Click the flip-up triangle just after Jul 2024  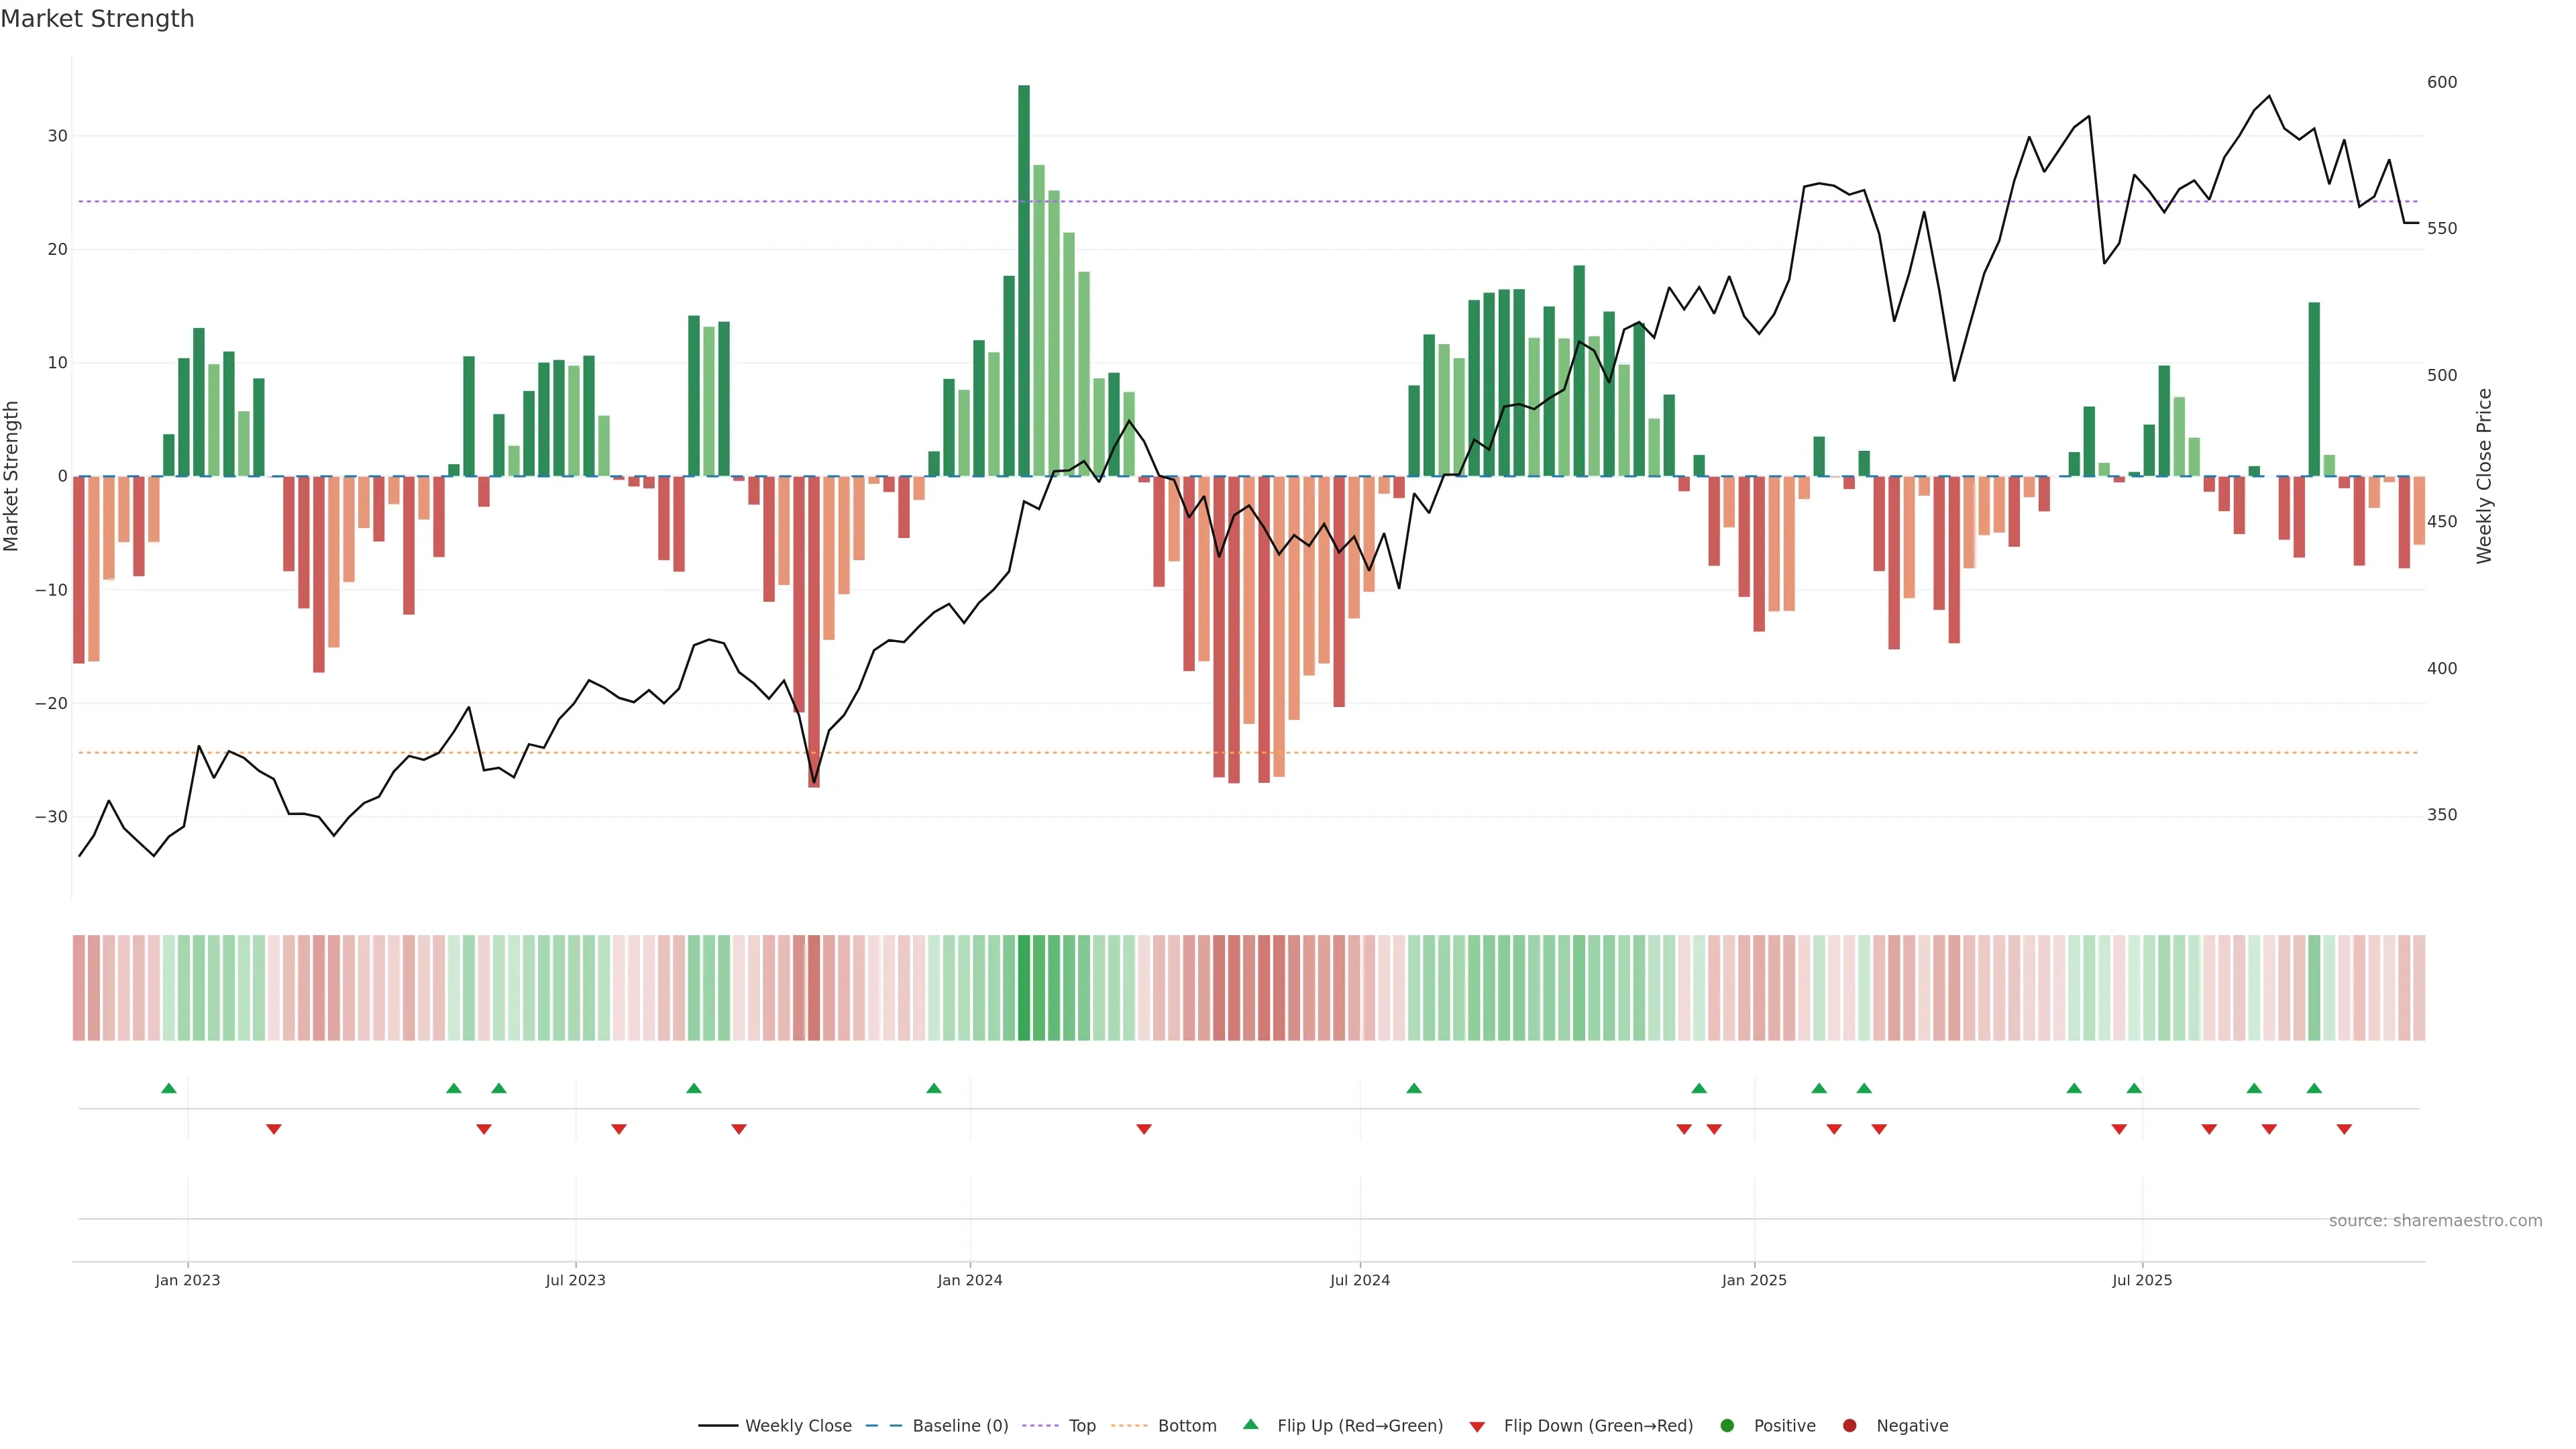click(1414, 1088)
